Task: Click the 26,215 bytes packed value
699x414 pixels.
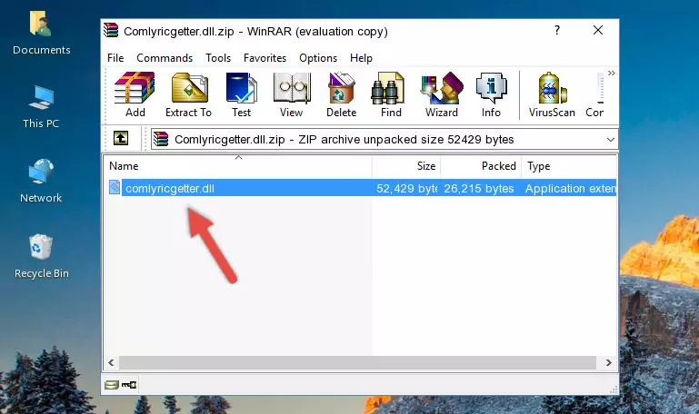Action: click(478, 188)
